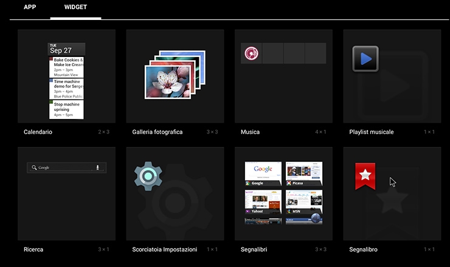Click the magnifier icon in Google search widget
This screenshot has width=450, height=267.
click(33, 167)
